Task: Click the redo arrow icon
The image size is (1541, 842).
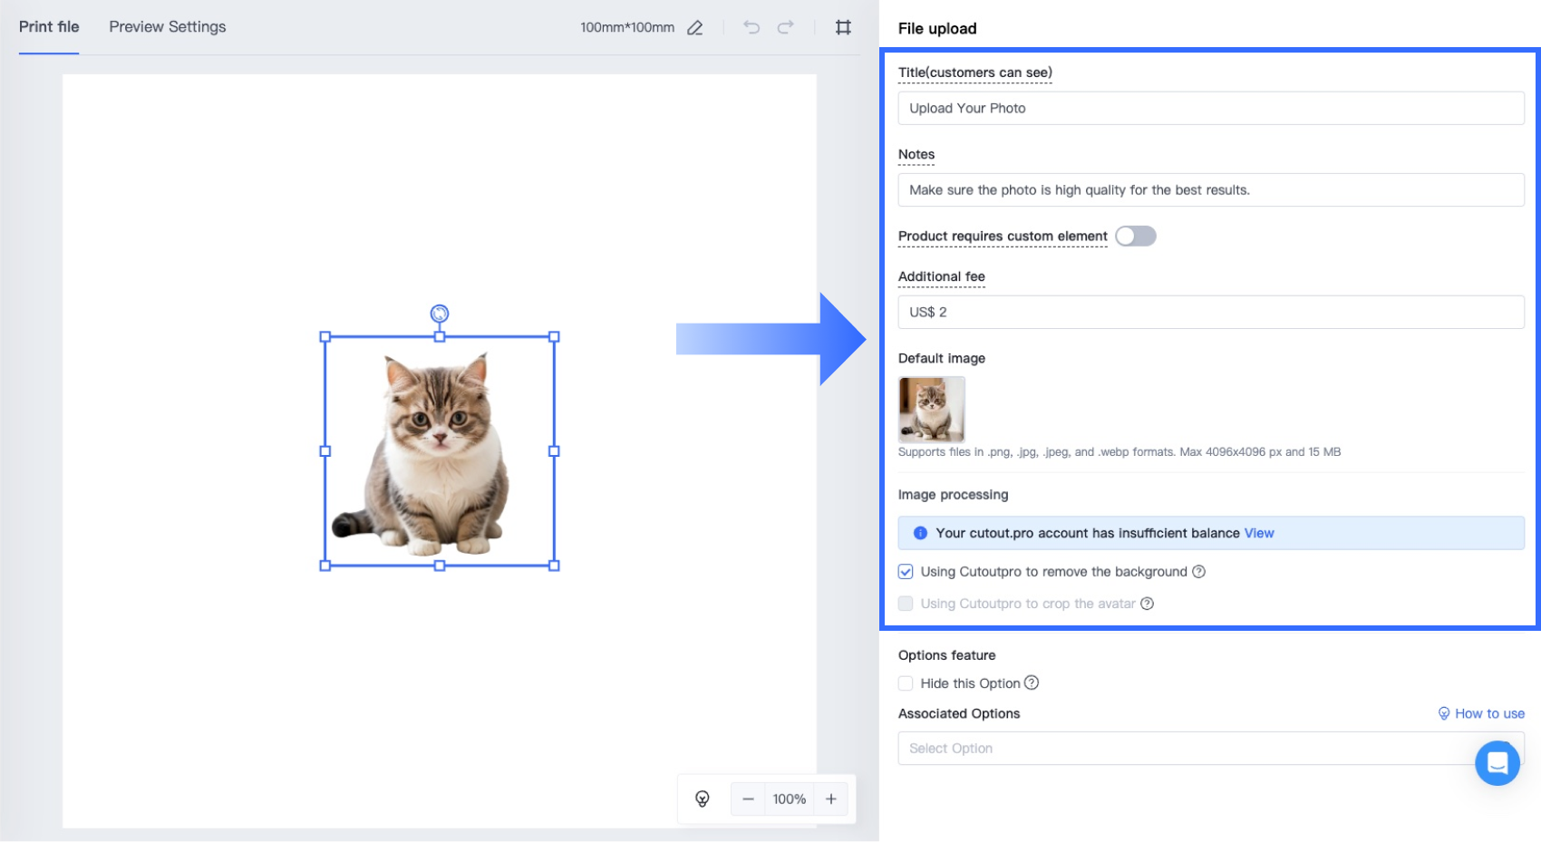Action: coord(786,27)
